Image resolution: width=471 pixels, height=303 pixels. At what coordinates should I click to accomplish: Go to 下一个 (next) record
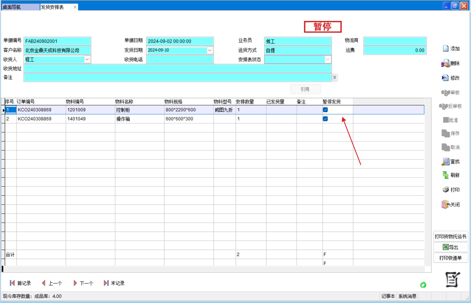83,283
